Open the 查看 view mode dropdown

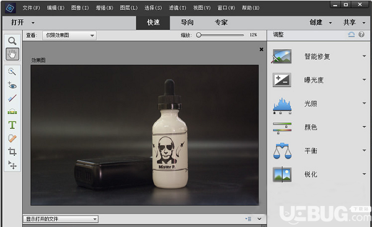point(69,35)
